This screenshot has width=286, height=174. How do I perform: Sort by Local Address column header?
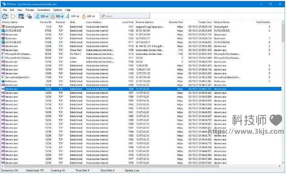tap(94, 22)
